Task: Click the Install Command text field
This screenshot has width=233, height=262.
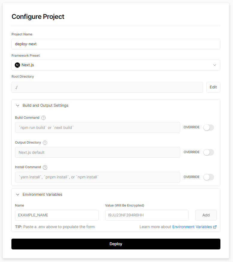Action: coord(97,177)
